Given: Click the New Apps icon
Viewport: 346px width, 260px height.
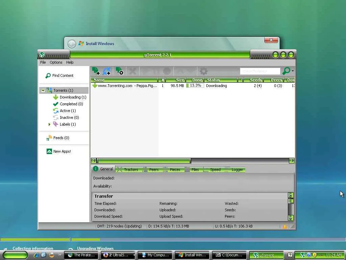Looking at the screenshot, I should coord(49,151).
